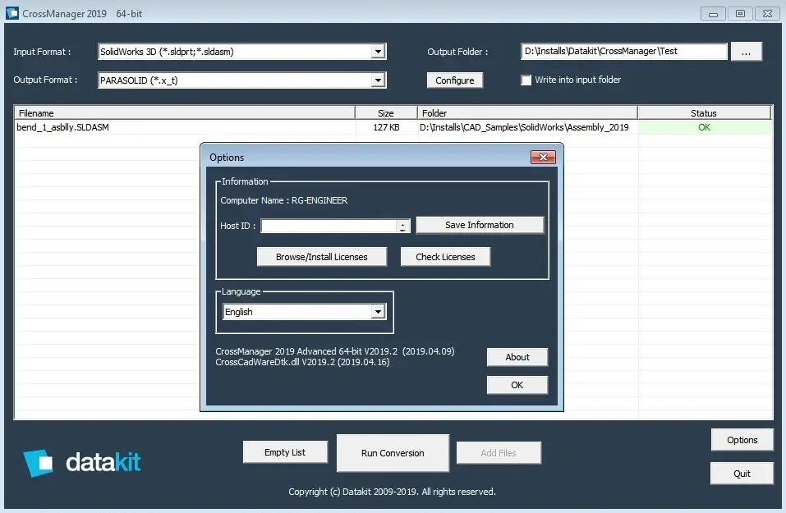Open the Output Format dropdown

pyautogui.click(x=378, y=80)
